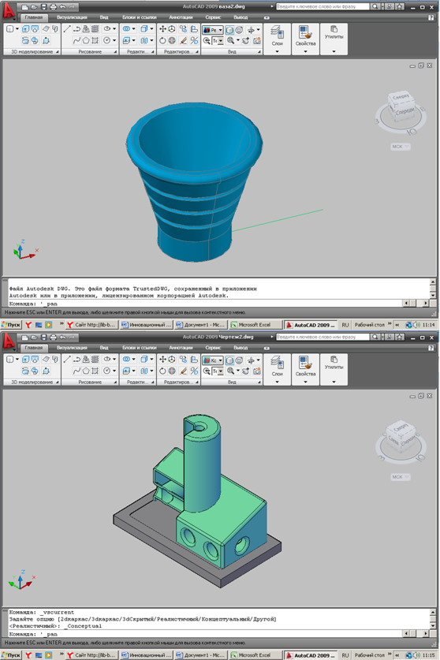The image size is (440, 660).
Task: Switch to Microsoft Excel on upper taskbar
Action: point(255,325)
